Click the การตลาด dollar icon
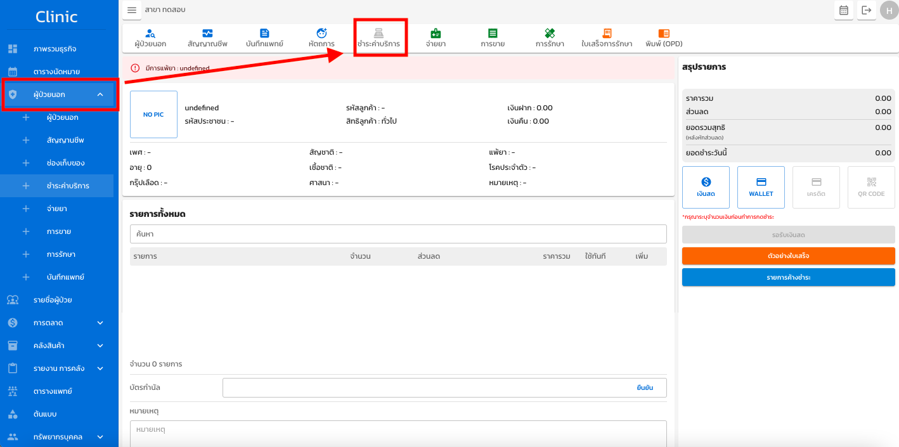Image resolution: width=899 pixels, height=447 pixels. point(13,323)
